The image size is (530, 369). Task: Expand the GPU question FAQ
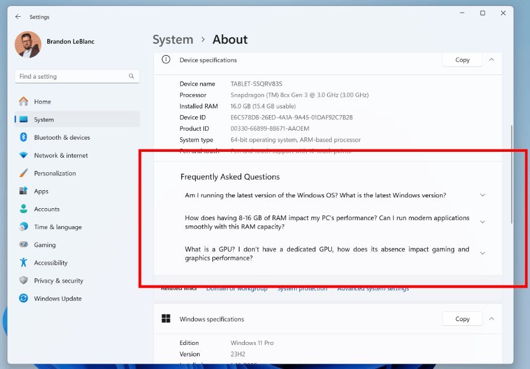[483, 253]
